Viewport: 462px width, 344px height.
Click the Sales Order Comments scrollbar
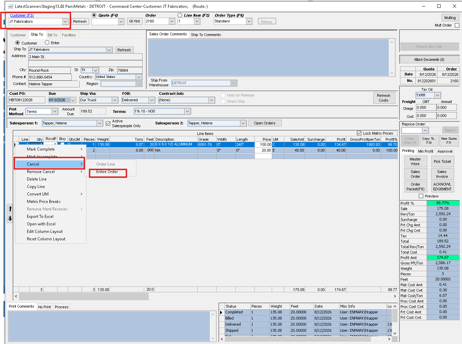pyautogui.click(x=392, y=57)
